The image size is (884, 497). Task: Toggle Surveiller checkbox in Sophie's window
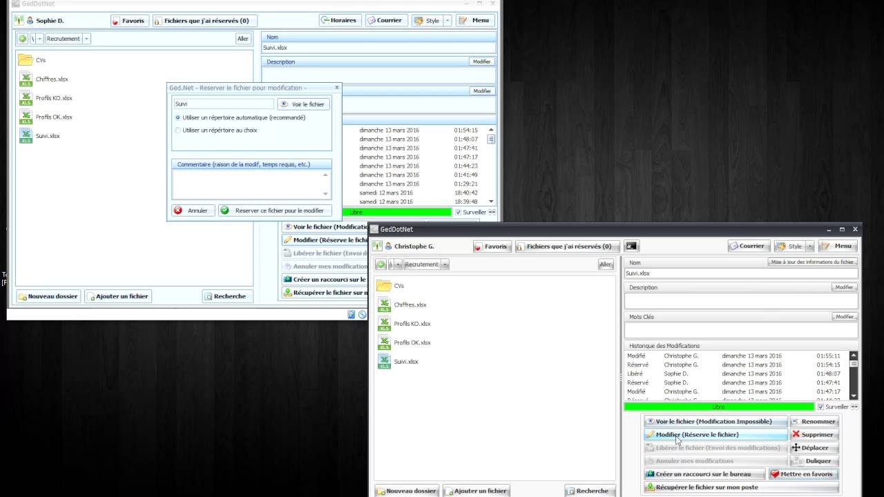459,213
